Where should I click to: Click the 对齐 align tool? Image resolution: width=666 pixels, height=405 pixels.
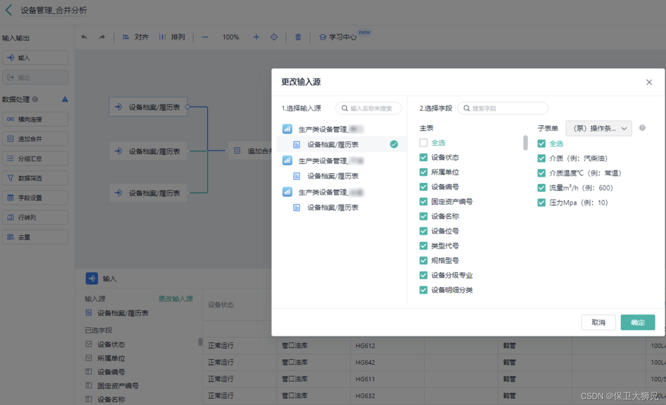coord(136,37)
